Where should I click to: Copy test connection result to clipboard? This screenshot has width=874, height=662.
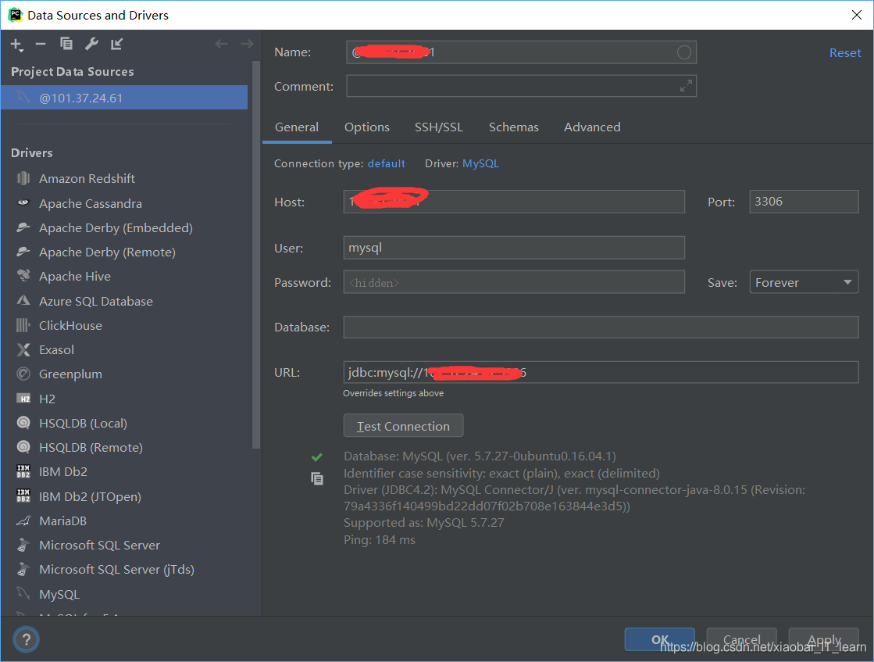click(317, 478)
